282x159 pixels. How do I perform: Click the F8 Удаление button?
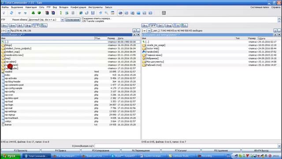[x=221, y=150]
